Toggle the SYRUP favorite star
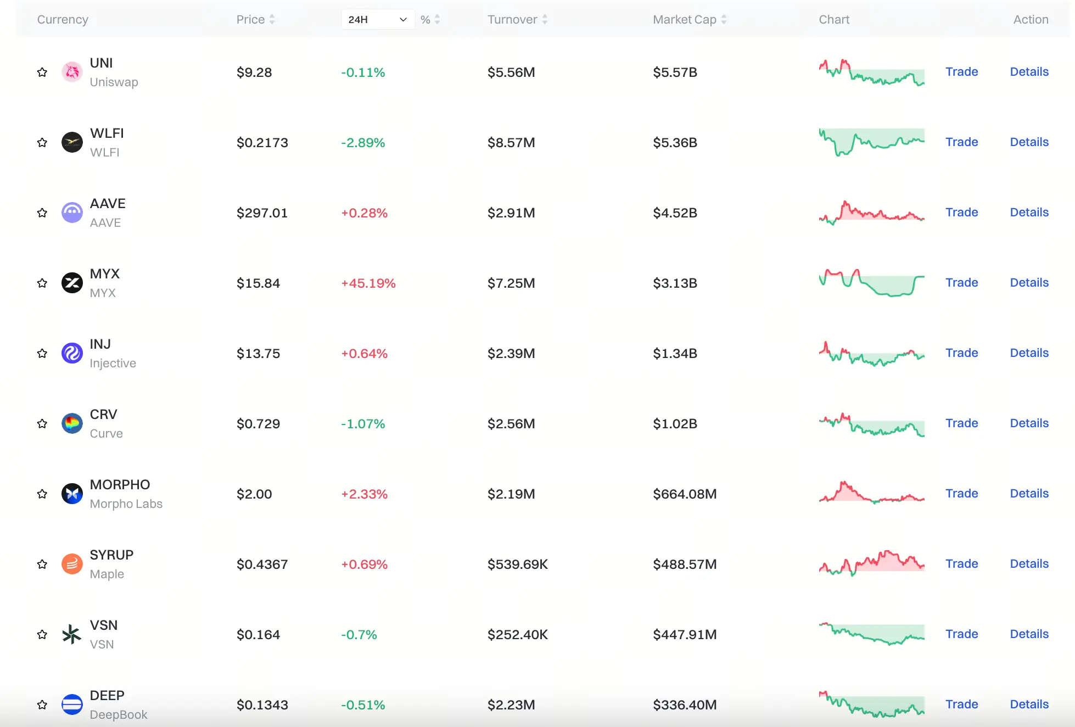1075x727 pixels. point(42,564)
